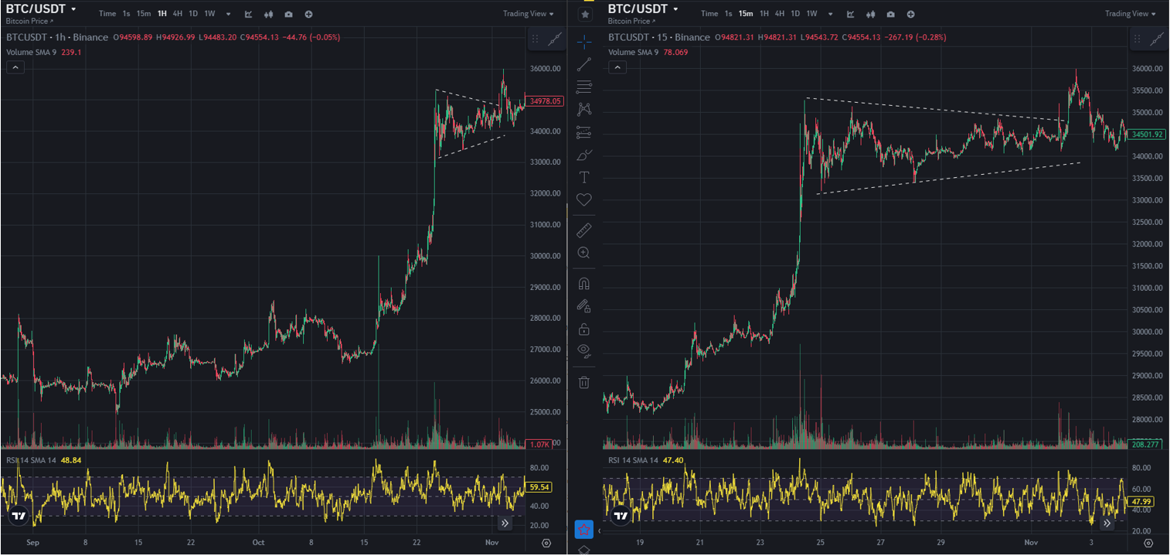Grab the left chart floating toolbar handle
Viewport: 1170px width, 556px height.
point(535,39)
